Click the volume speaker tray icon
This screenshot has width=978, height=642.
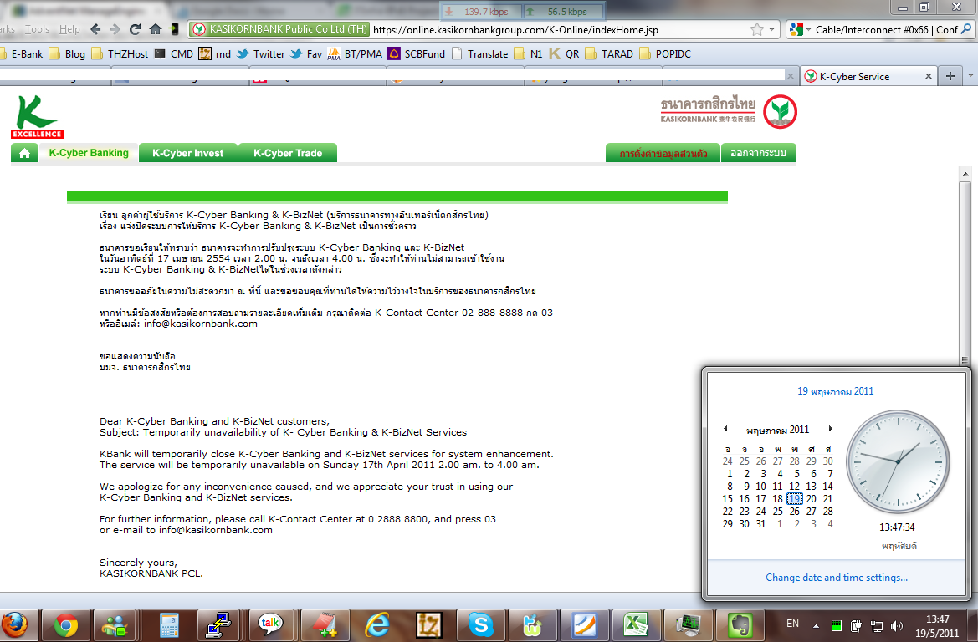coord(897,626)
